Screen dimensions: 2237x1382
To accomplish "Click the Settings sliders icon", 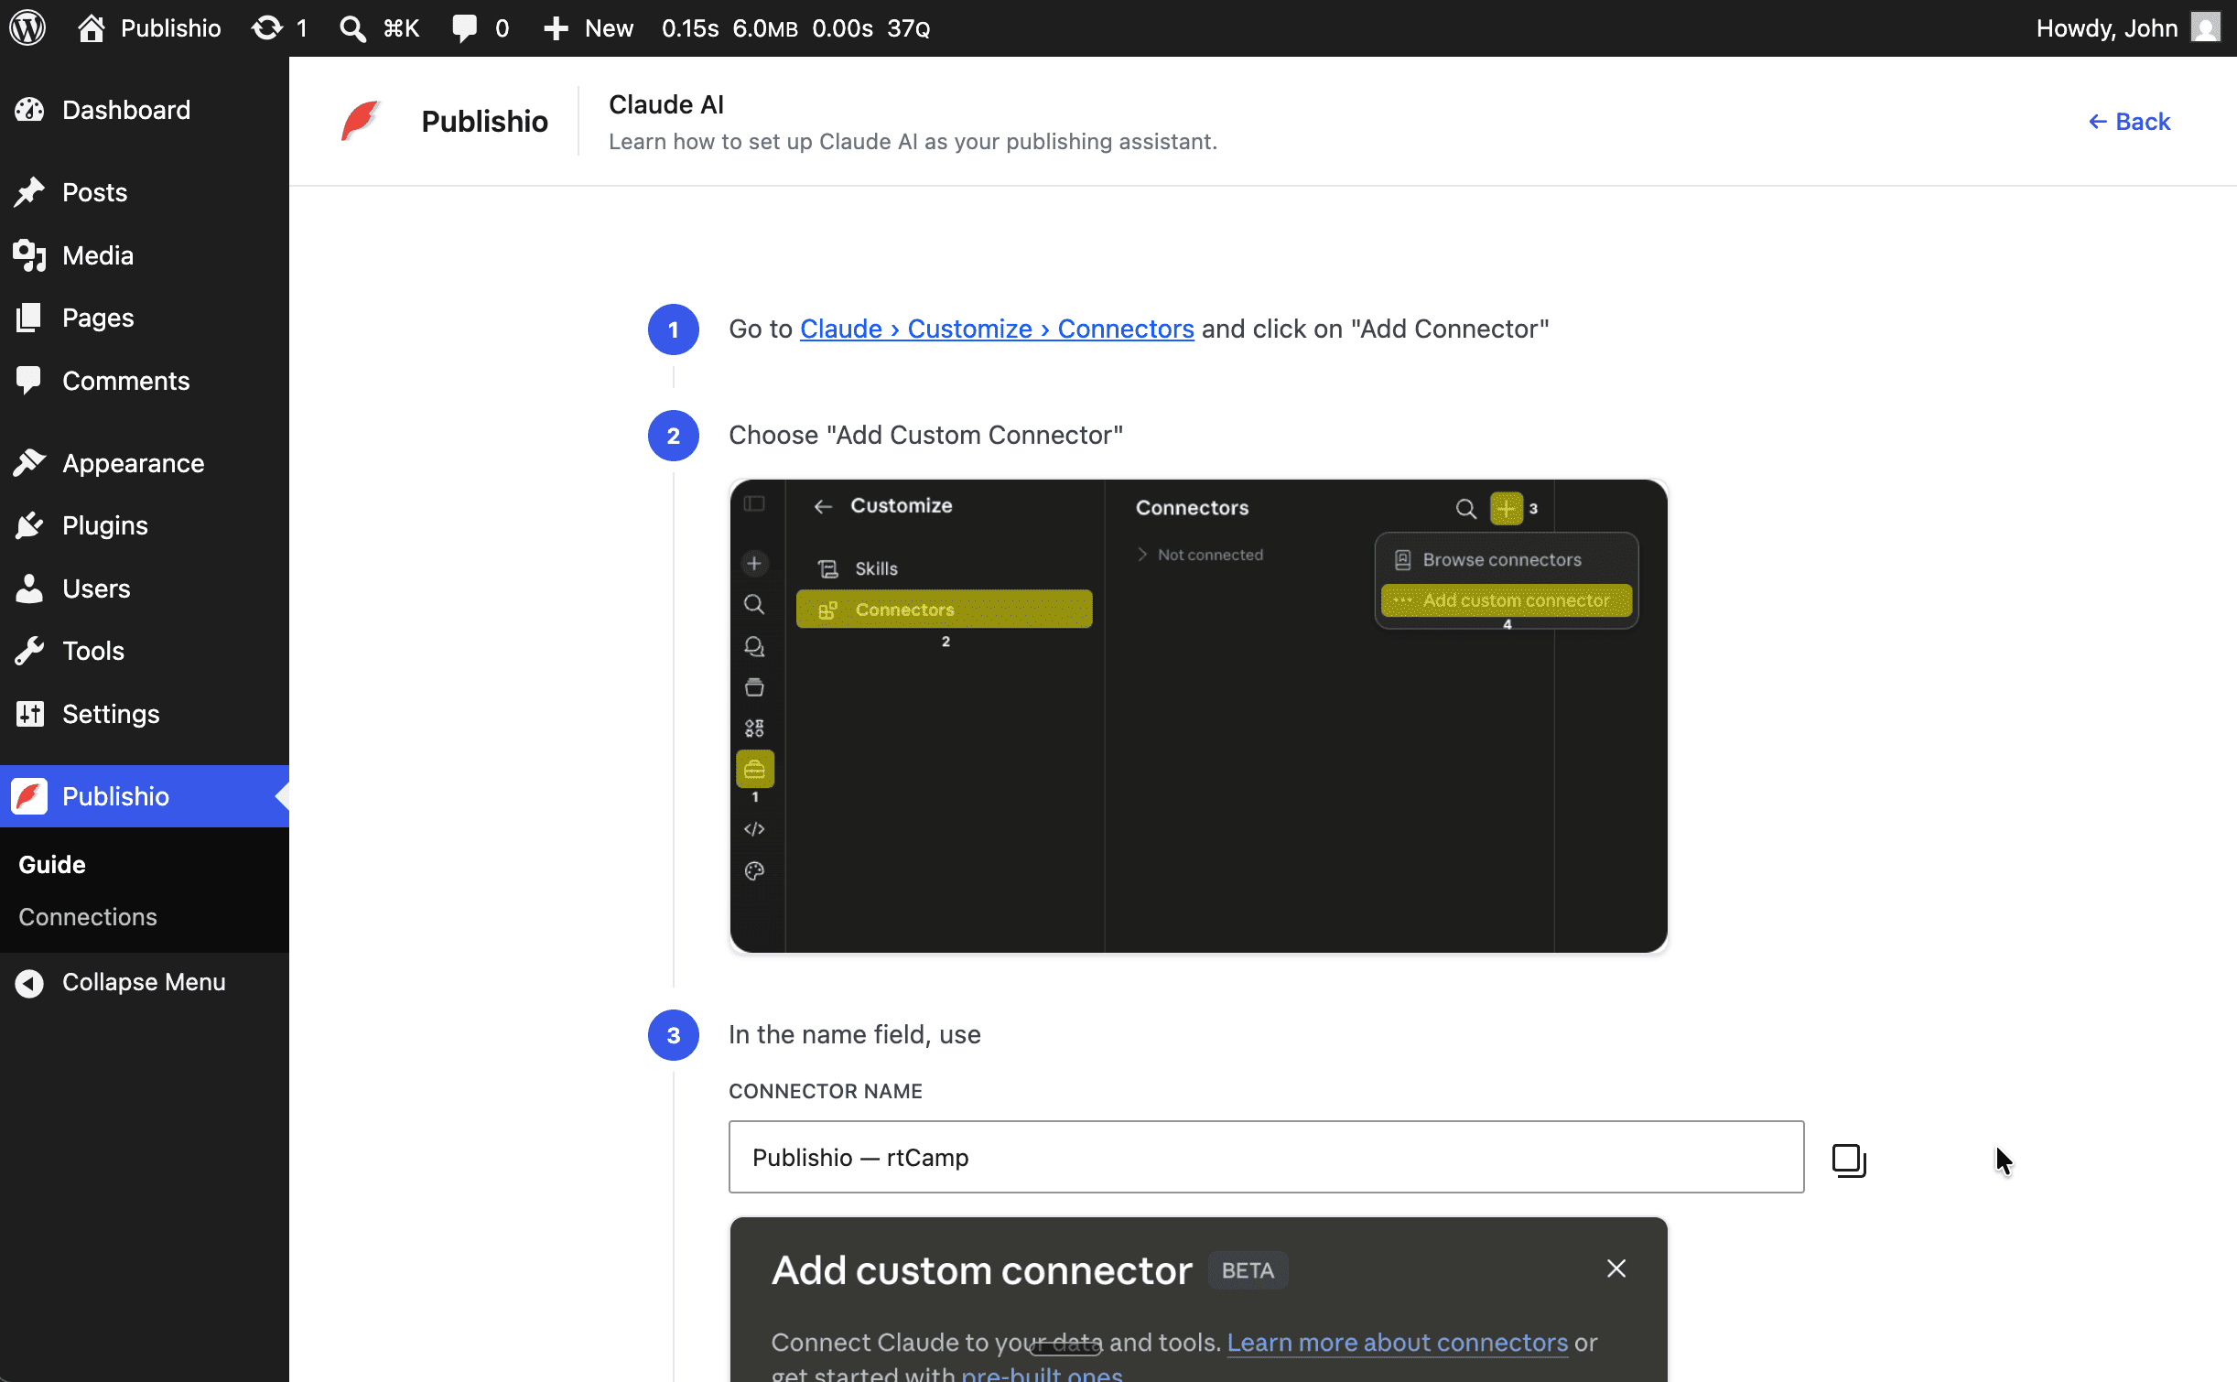I will coord(29,714).
